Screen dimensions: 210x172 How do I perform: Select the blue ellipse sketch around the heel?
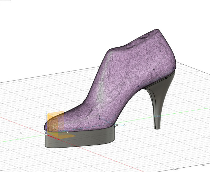pyautogui.click(x=157, y=116)
